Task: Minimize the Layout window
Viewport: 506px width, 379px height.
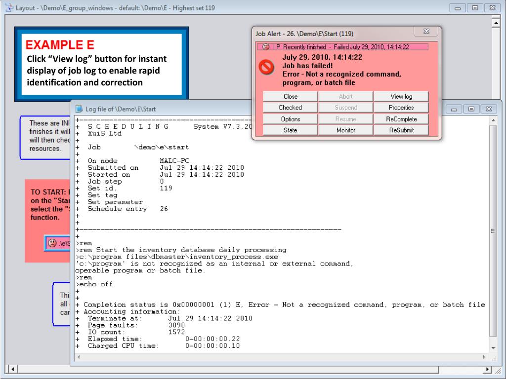Action: (458, 8)
